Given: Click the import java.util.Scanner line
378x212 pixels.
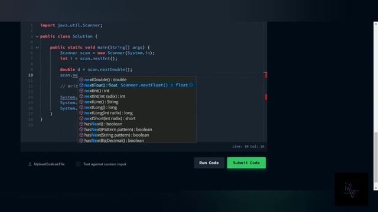Looking at the screenshot, I should (x=71, y=25).
